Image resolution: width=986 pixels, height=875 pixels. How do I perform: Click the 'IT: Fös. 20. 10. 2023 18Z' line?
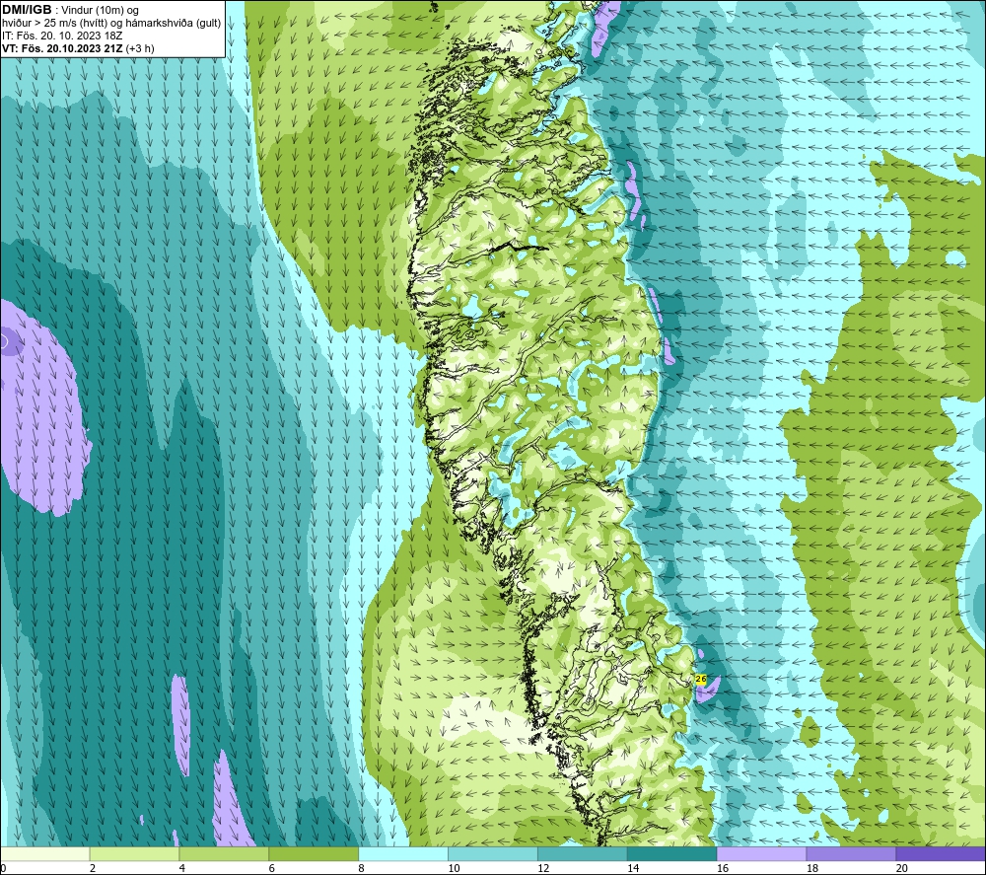62,36
